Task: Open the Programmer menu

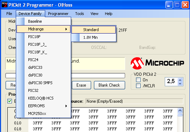Action: tap(58, 14)
